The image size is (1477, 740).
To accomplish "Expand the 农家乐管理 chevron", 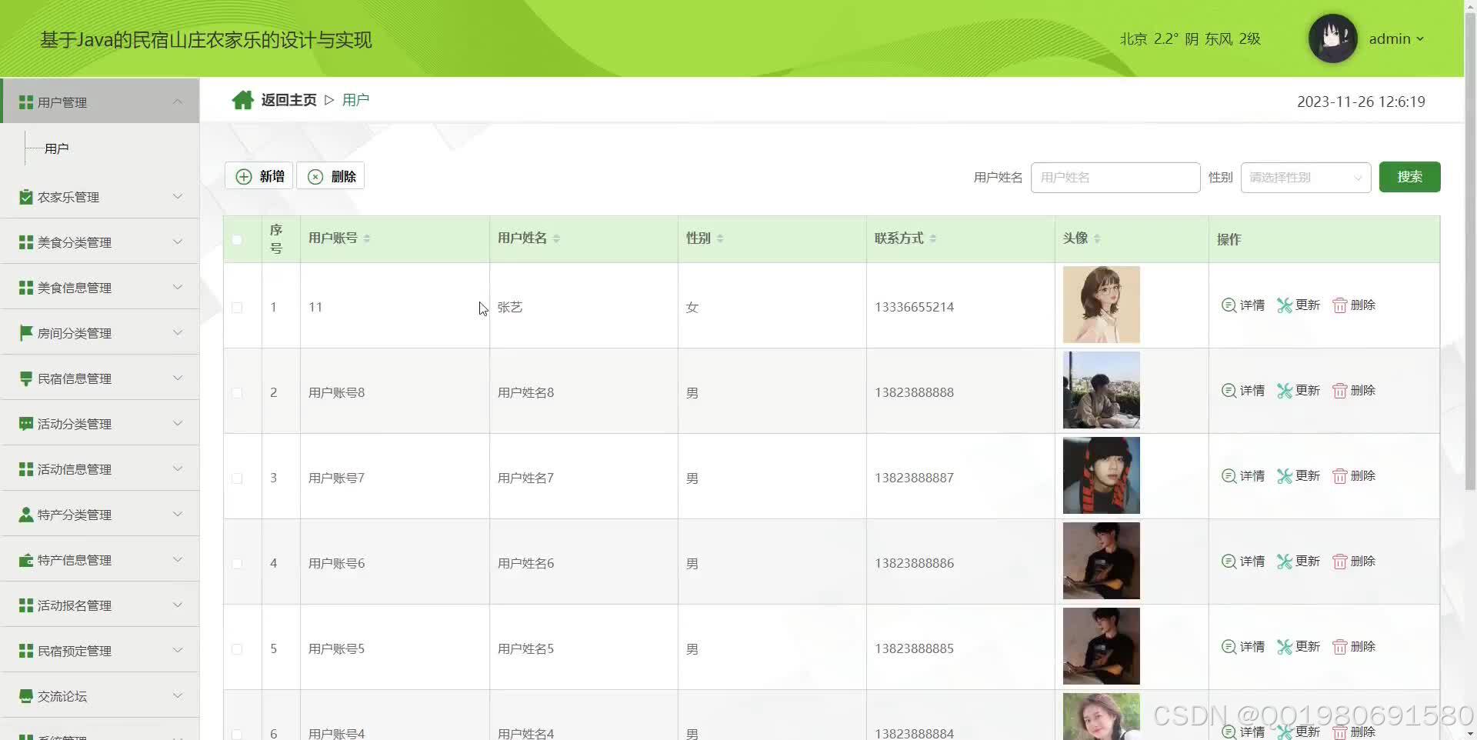I will (x=178, y=196).
